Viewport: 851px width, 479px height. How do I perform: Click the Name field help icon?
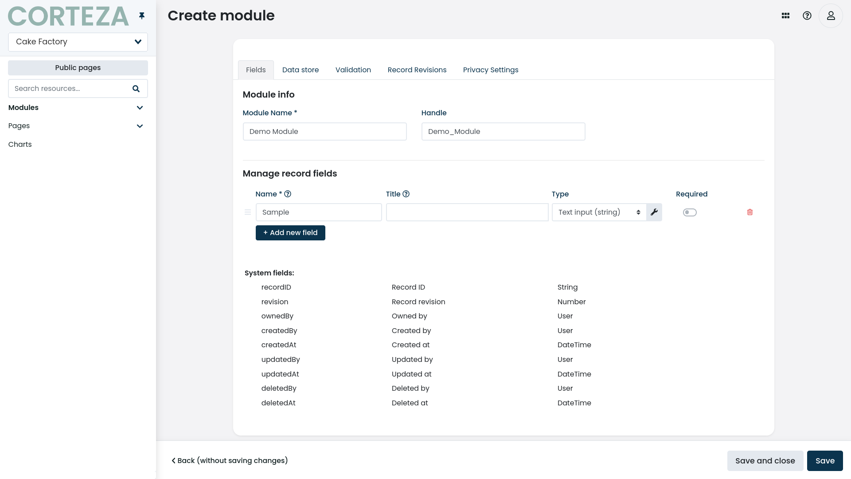pyautogui.click(x=288, y=194)
